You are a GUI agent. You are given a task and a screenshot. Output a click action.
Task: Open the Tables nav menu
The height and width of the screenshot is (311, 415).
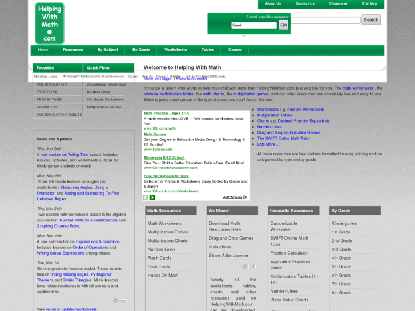pos(208,50)
